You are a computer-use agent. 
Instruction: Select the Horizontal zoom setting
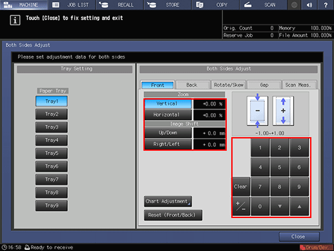[168, 115]
